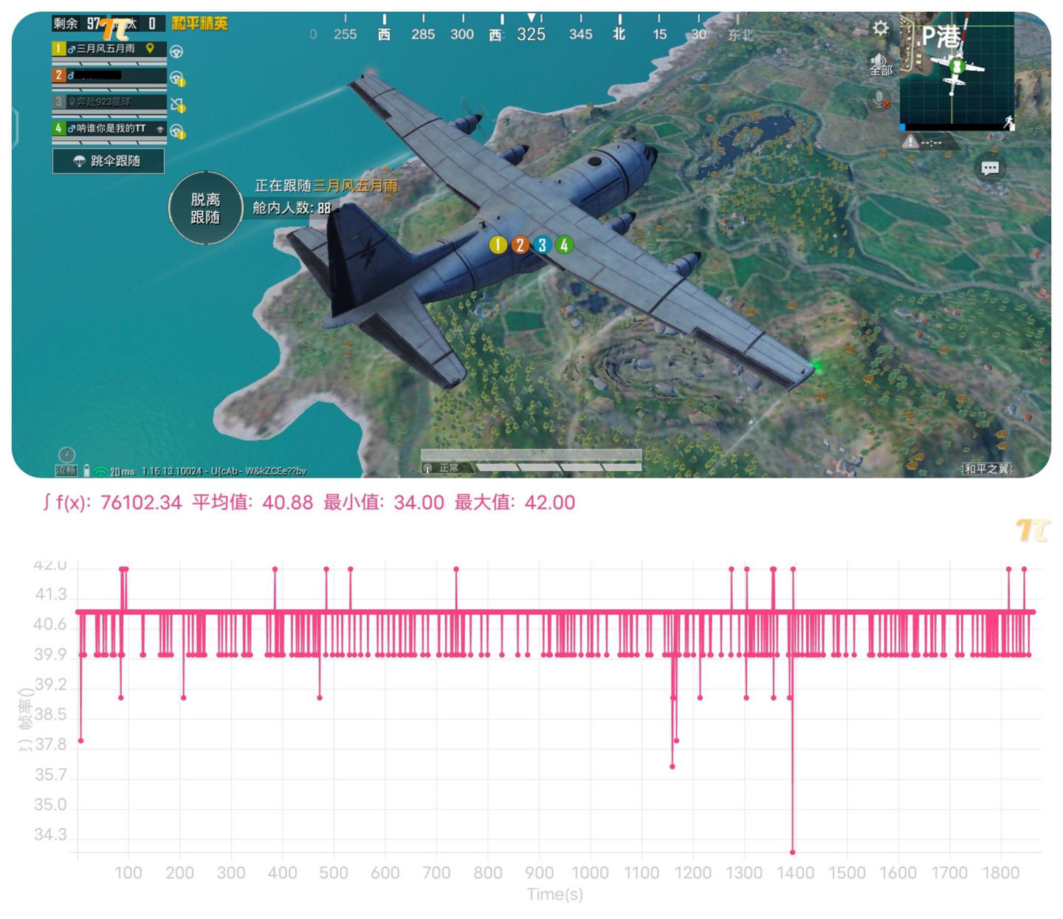The height and width of the screenshot is (919, 1063).
Task: Click yellow player marker 1 on plane
Action: 498,245
